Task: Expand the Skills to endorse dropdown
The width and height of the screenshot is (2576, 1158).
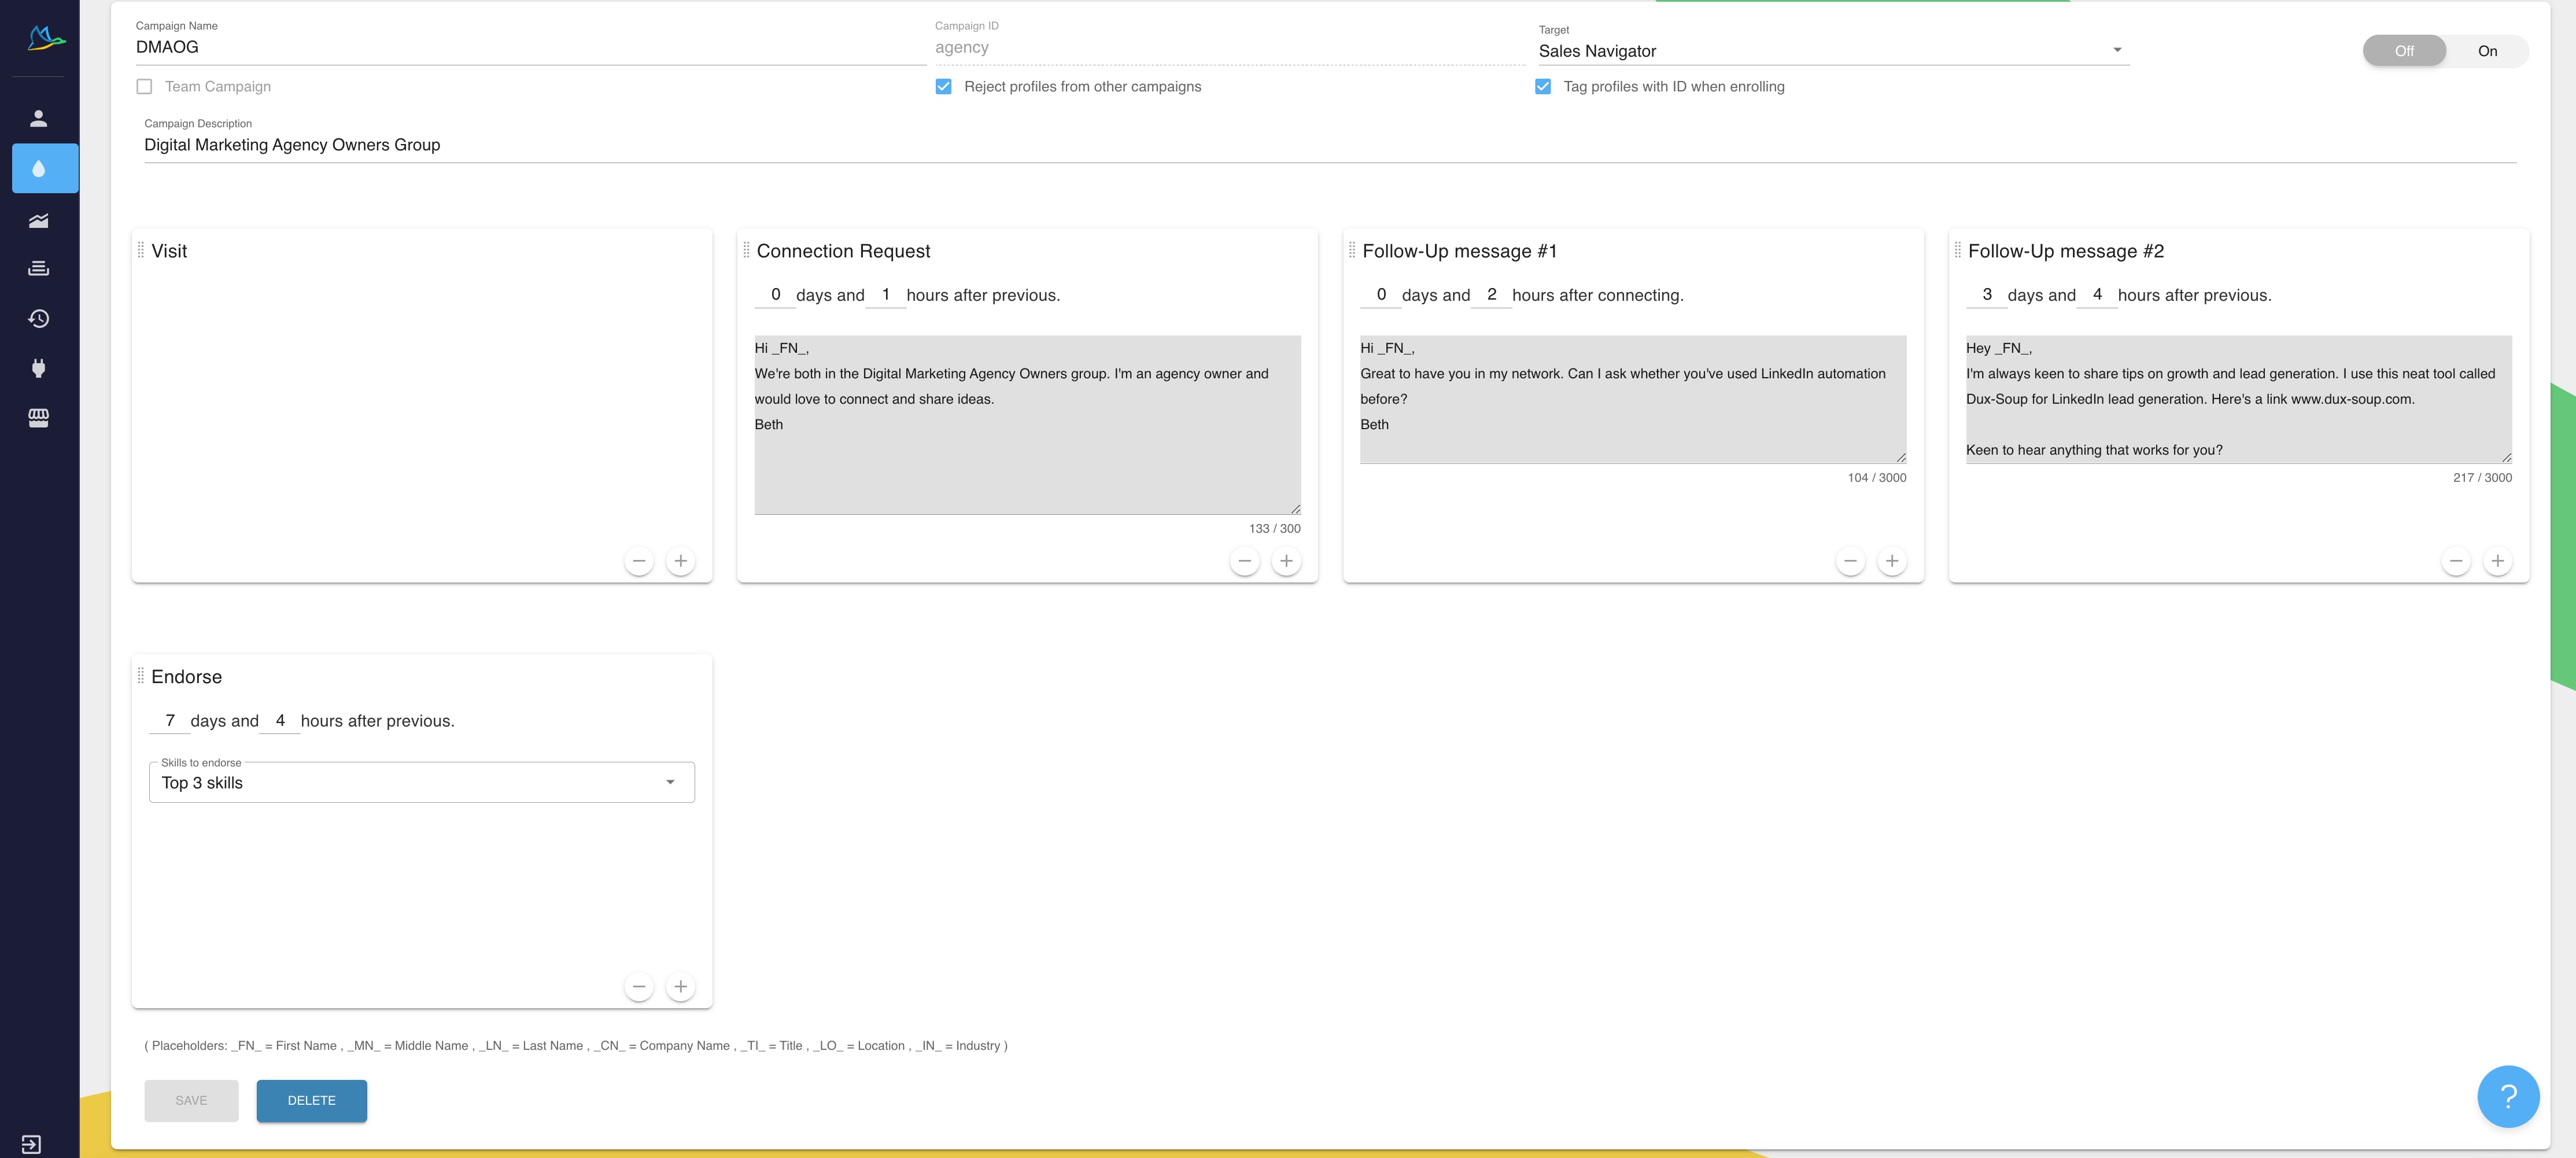Action: coord(421,782)
